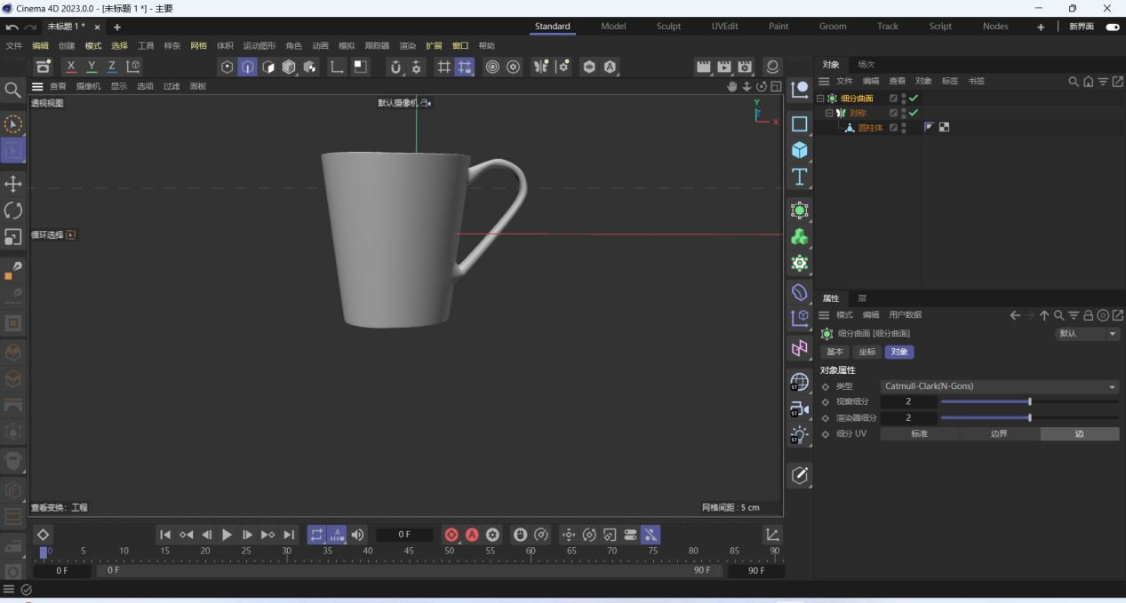Select the Rotate tool in left toolbar

click(13, 210)
